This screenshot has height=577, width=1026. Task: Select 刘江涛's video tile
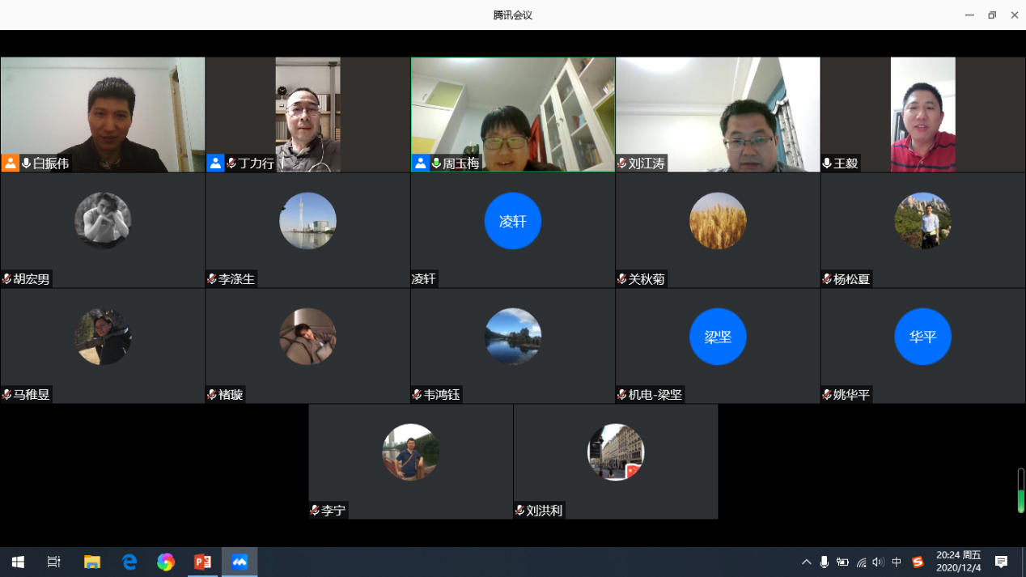[x=718, y=114]
